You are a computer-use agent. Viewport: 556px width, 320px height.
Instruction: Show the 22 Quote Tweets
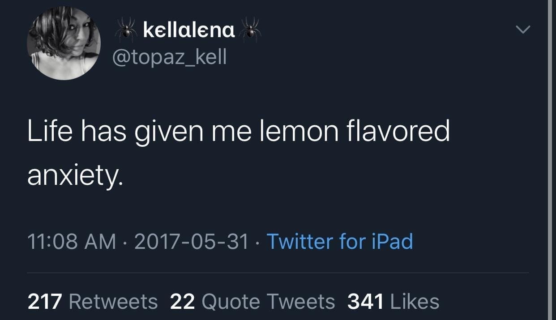[x=252, y=301]
